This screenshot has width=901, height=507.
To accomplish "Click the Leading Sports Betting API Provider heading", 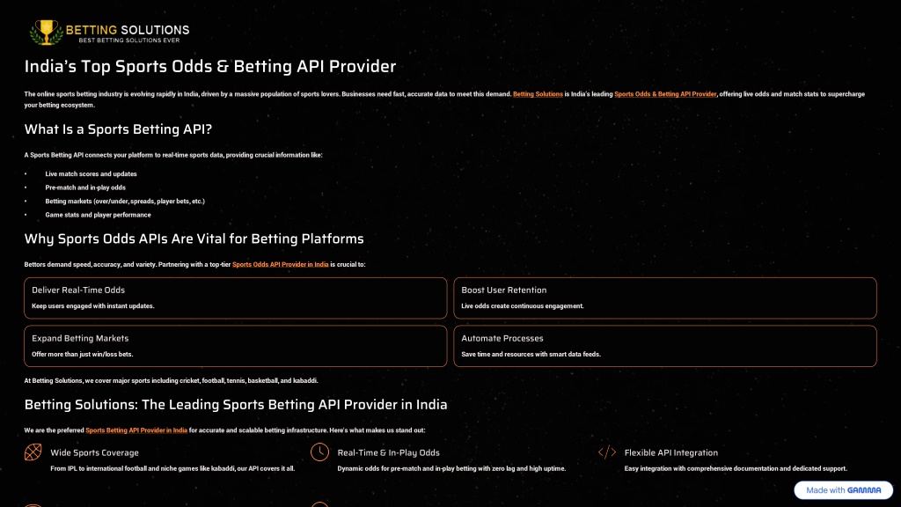I will point(236,405).
